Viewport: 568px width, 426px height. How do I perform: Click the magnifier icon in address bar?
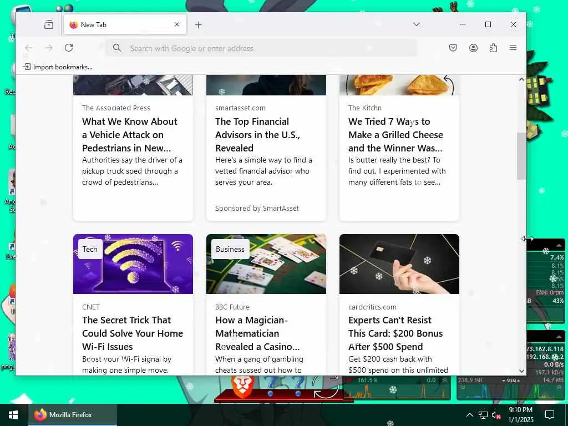pyautogui.click(x=116, y=48)
